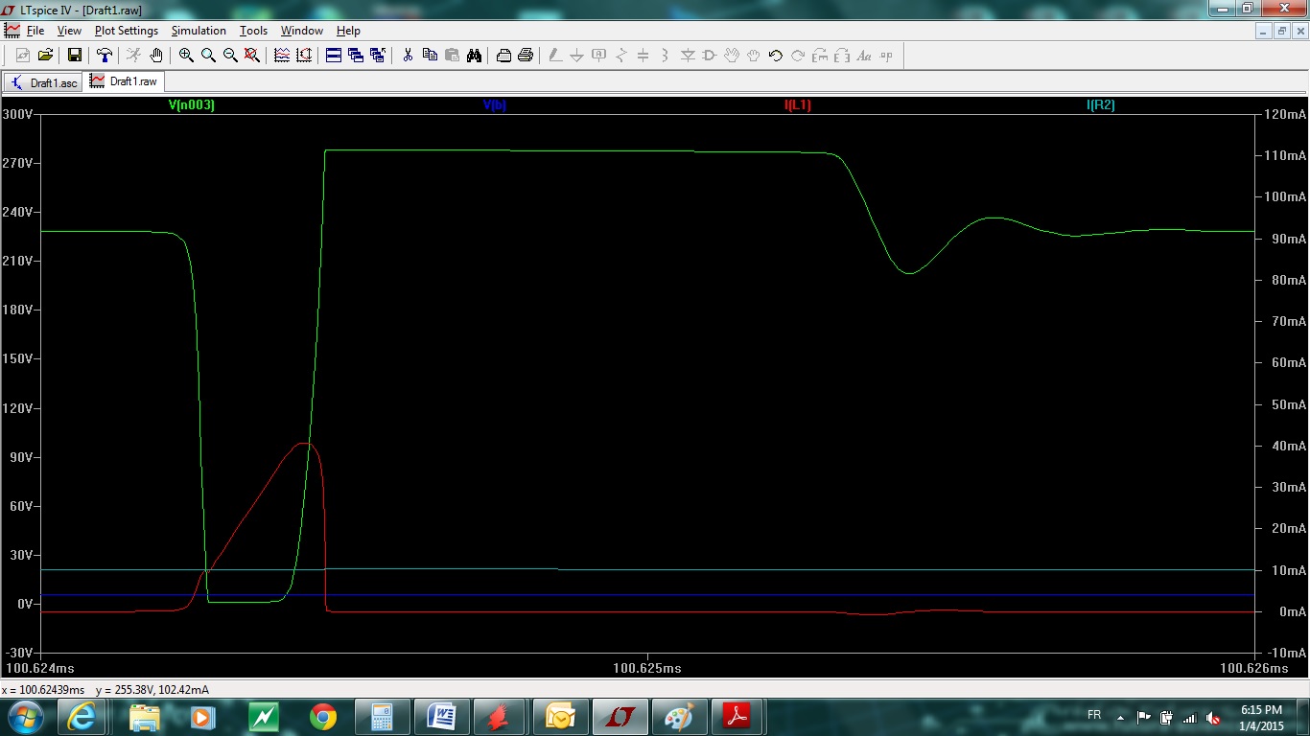
Task: Open Paint from the taskbar
Action: point(680,717)
